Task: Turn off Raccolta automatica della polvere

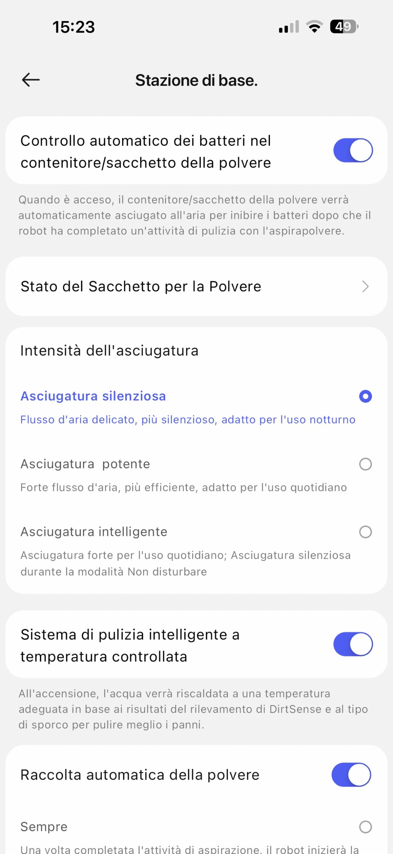Action: (x=351, y=775)
